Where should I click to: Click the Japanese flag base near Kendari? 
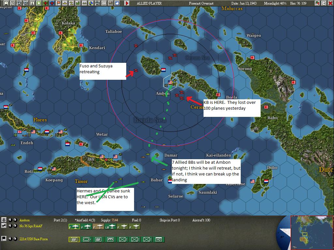(x=81, y=45)
